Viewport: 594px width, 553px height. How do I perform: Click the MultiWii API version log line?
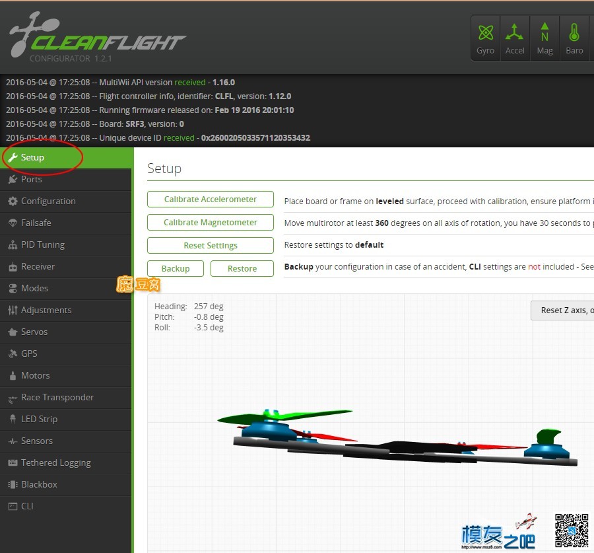[x=121, y=83]
